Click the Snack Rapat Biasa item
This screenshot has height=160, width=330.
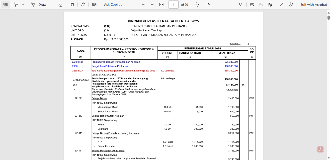click(108, 112)
